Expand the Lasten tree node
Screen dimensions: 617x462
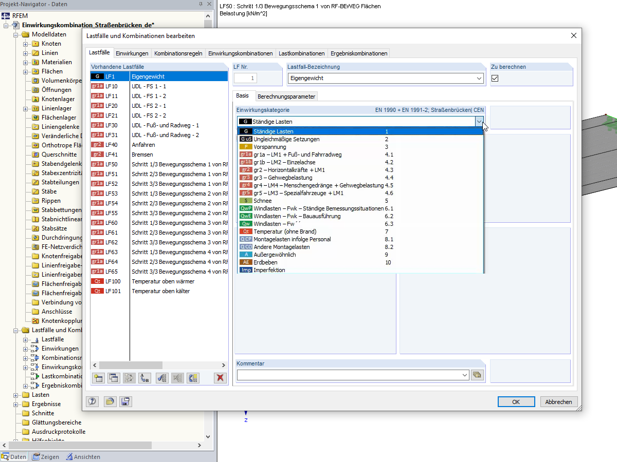tap(16, 395)
